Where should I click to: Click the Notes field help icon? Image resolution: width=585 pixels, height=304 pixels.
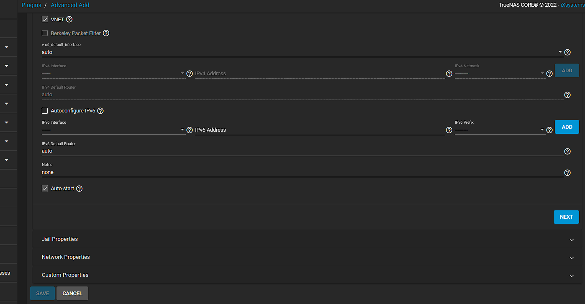567,173
